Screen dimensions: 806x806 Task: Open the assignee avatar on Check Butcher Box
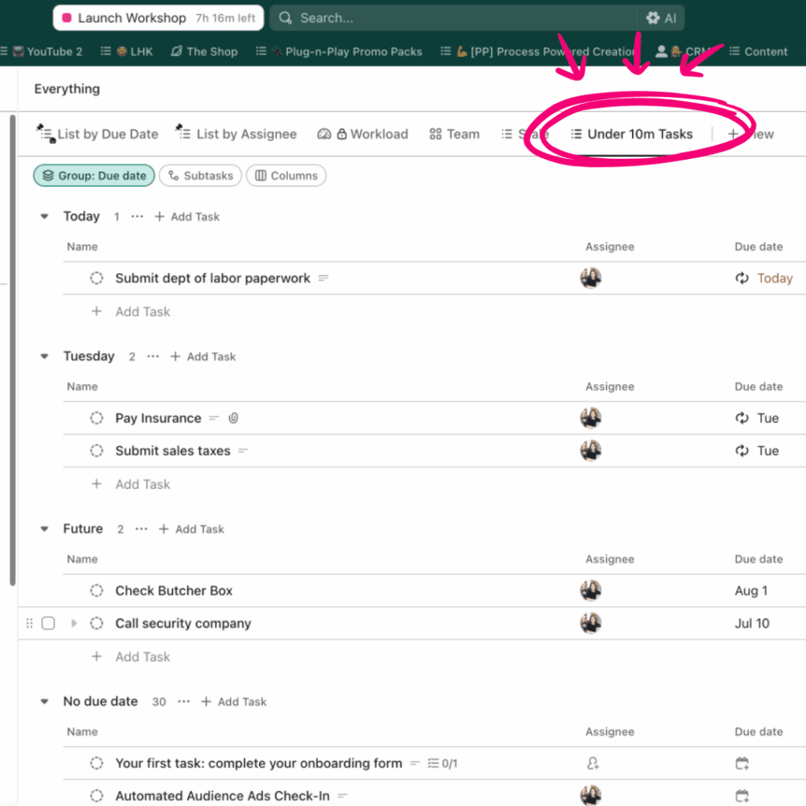590,590
